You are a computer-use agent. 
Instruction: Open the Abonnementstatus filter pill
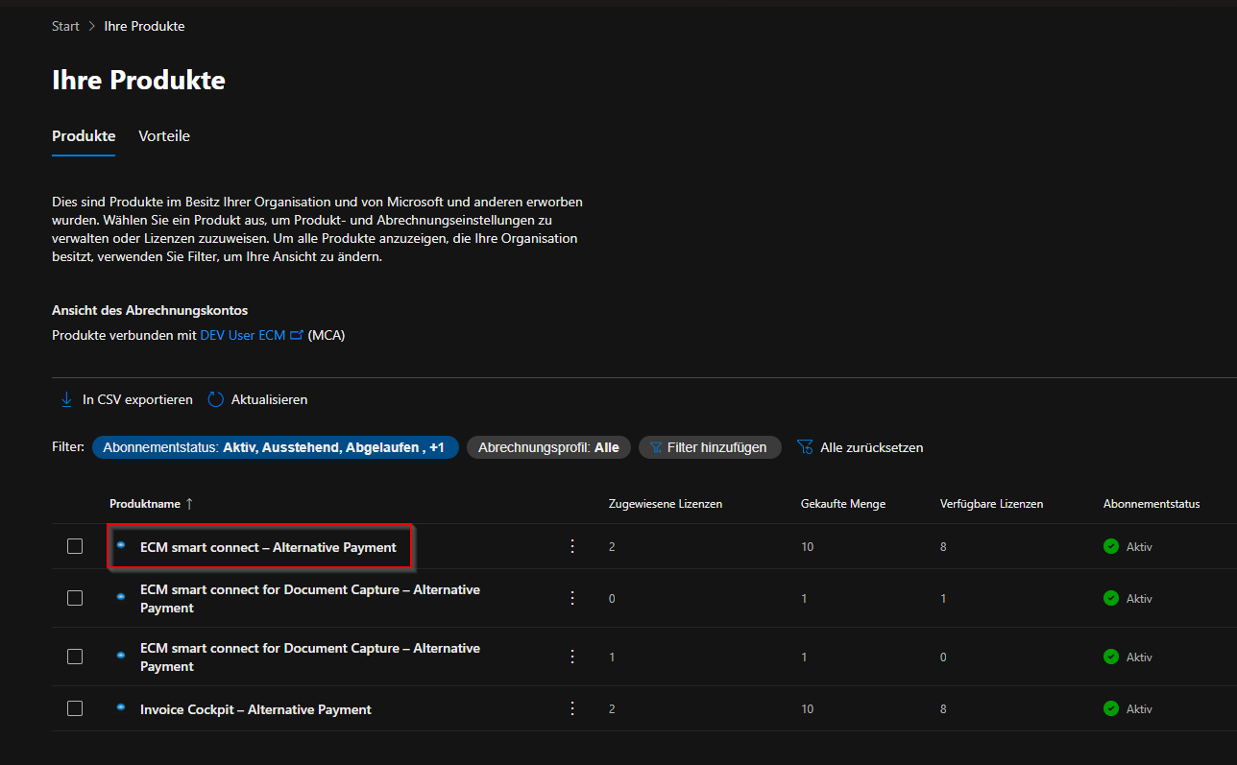point(276,447)
